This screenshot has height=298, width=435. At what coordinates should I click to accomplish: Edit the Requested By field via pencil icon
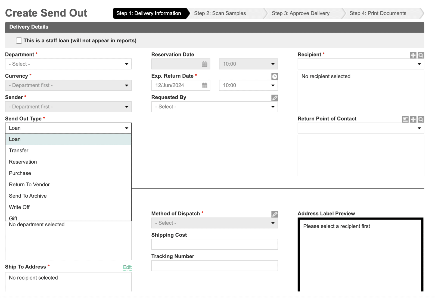[275, 98]
